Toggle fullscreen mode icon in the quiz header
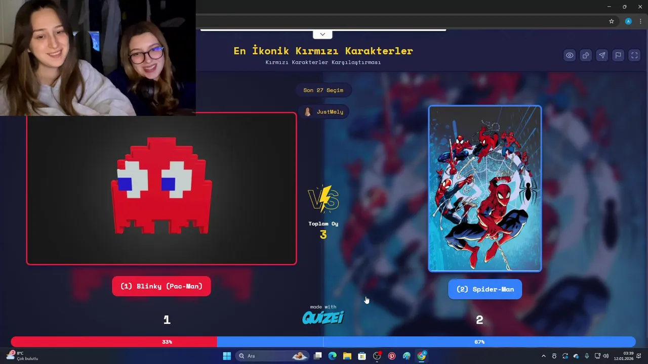 (634, 56)
